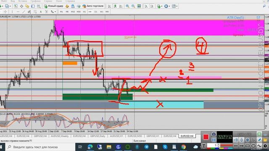Toggle recorder speaker audio
The image size is (269, 151).
coord(236,140)
